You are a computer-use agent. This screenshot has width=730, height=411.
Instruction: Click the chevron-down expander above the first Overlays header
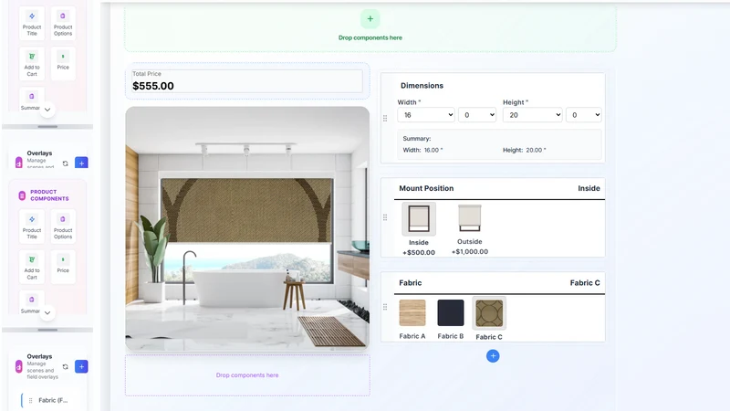click(47, 110)
